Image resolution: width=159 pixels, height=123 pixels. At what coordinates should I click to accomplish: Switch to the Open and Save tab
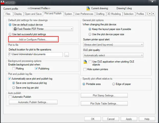pos(33,14)
